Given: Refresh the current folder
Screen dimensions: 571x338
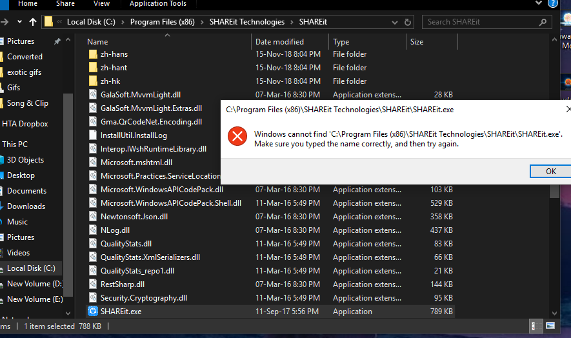Looking at the screenshot, I should (408, 22).
